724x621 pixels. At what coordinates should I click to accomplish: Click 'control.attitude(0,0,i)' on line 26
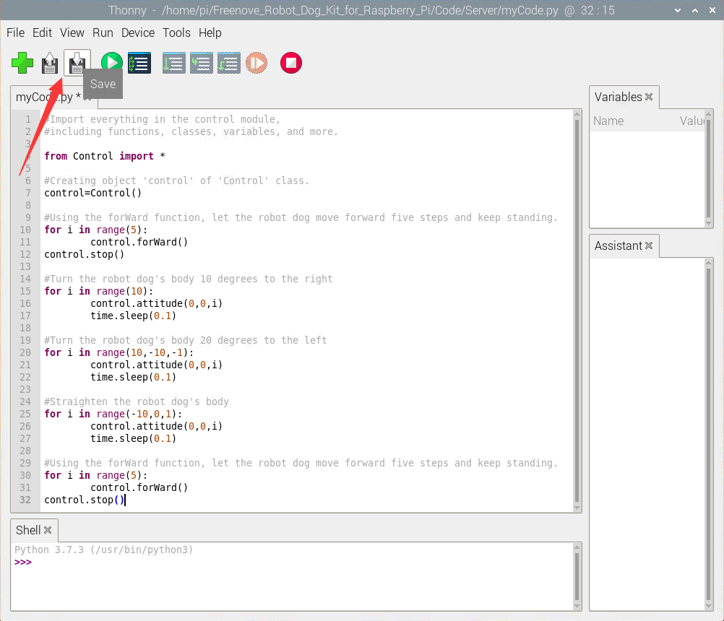(x=157, y=426)
